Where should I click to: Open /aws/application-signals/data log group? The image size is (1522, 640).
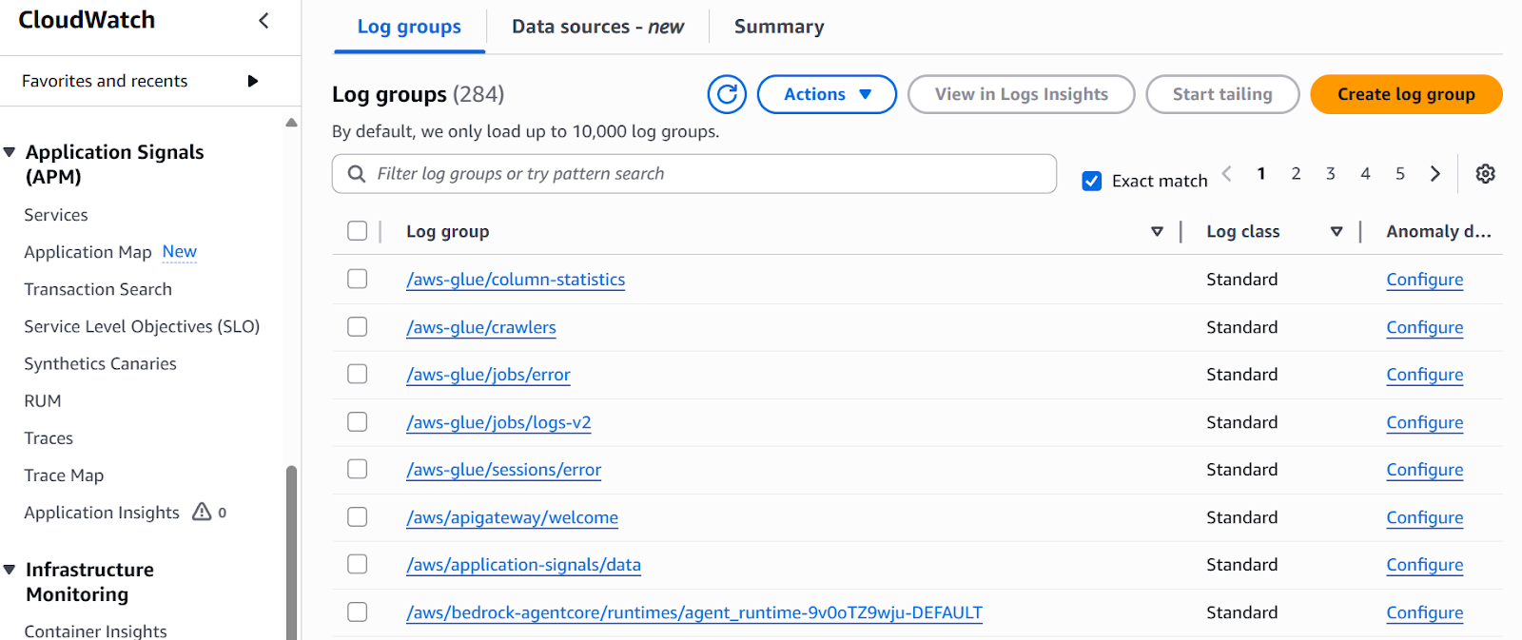pyautogui.click(x=523, y=565)
